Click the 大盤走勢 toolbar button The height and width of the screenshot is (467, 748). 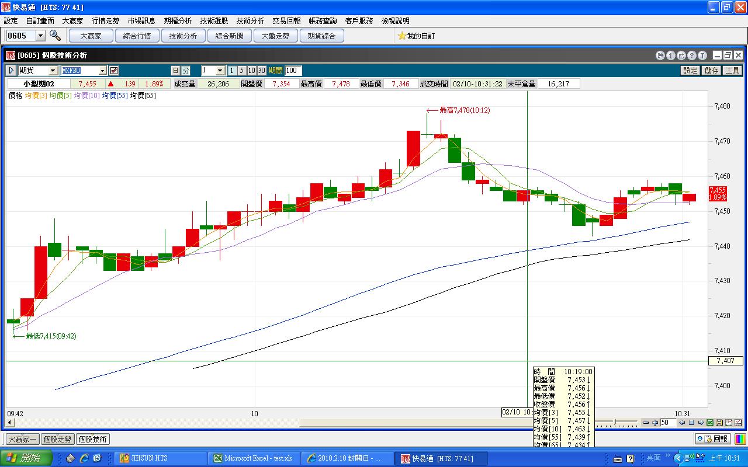[x=275, y=36]
